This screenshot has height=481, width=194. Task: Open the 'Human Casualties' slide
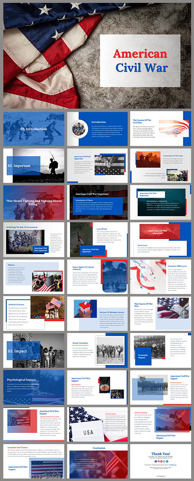(x=97, y=350)
